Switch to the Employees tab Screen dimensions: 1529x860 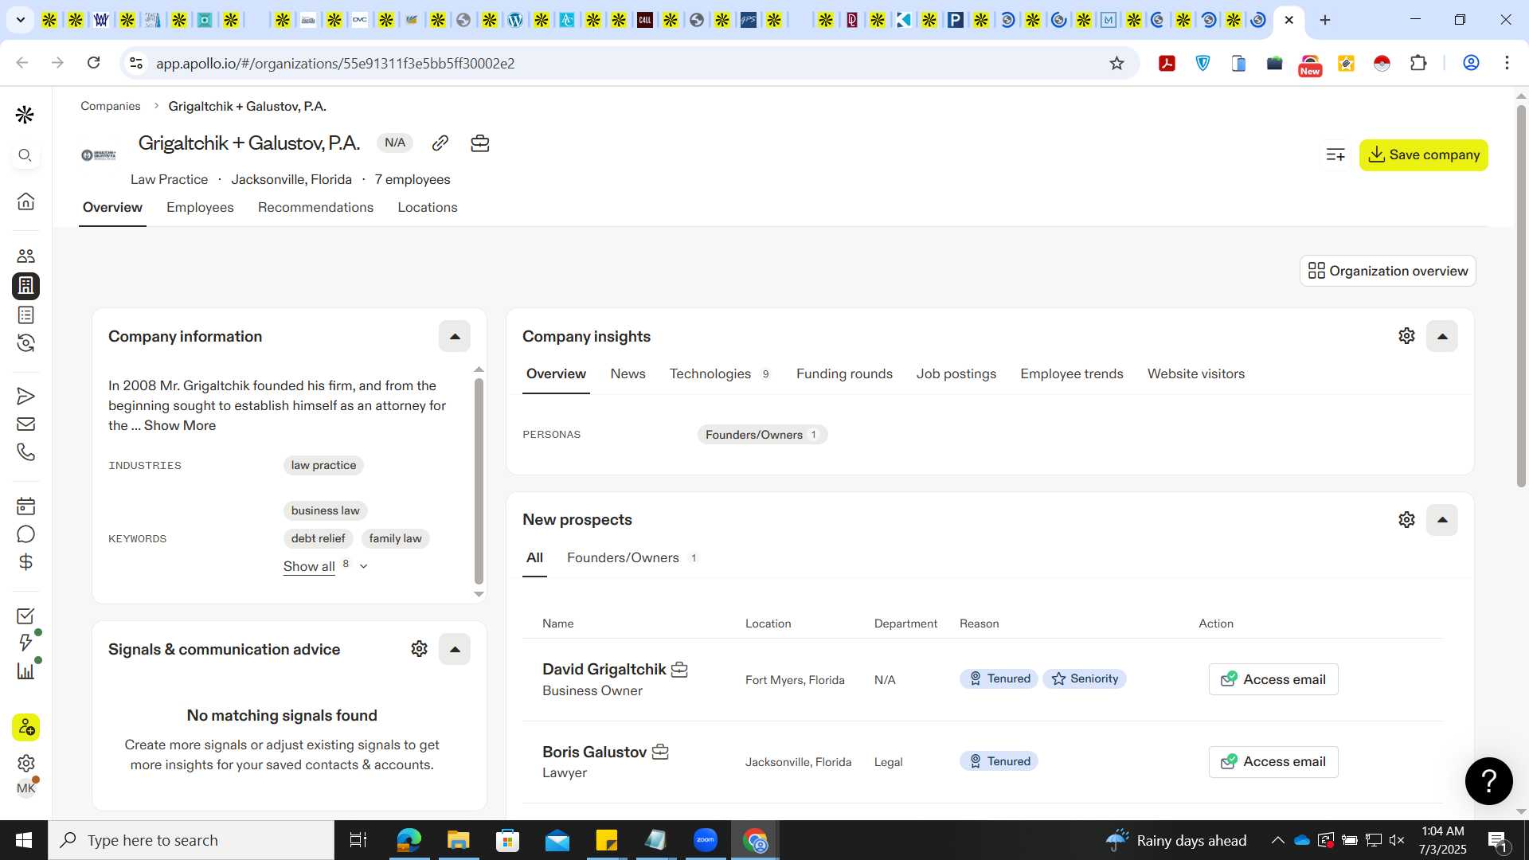point(200,207)
